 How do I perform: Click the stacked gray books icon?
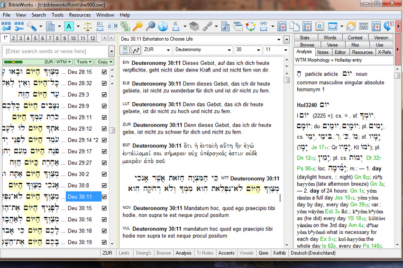(194, 26)
